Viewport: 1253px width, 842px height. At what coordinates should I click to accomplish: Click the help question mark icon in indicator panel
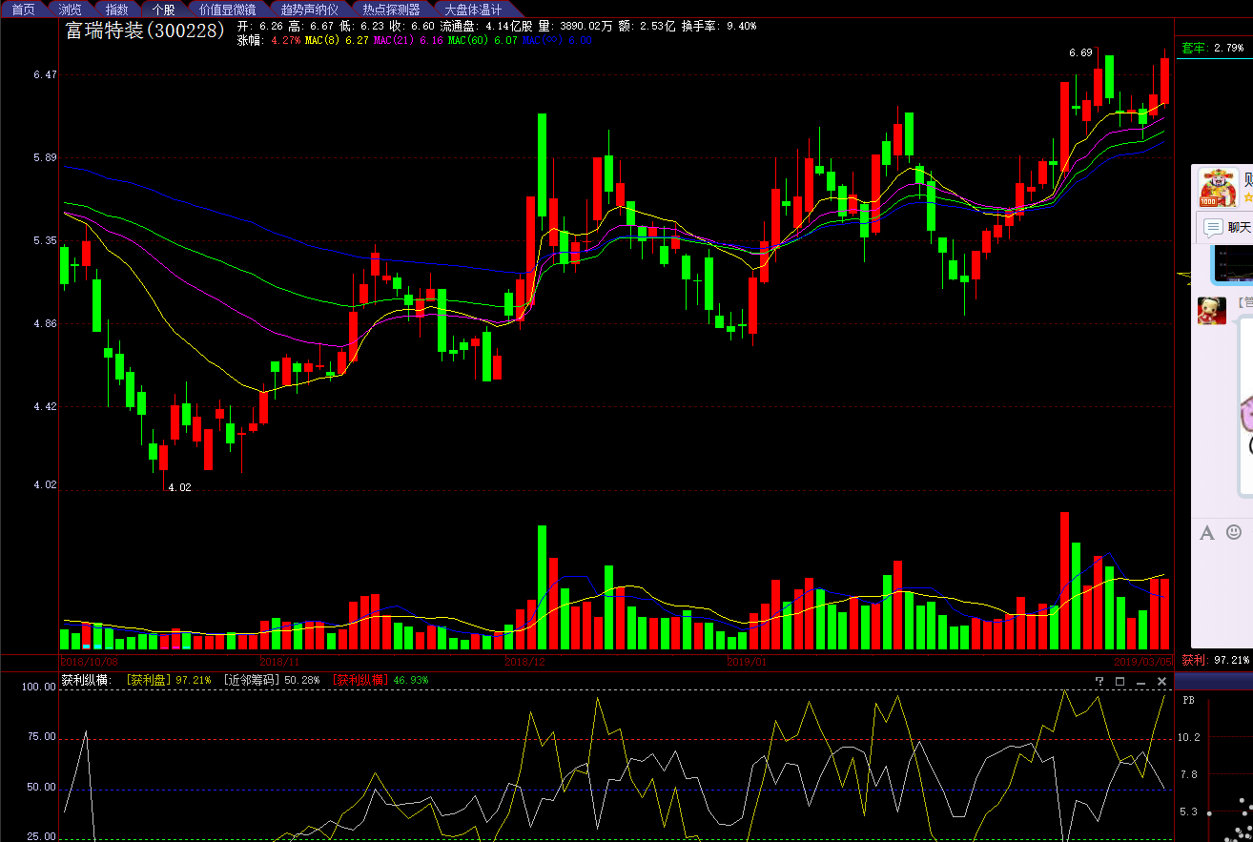pyautogui.click(x=1099, y=681)
